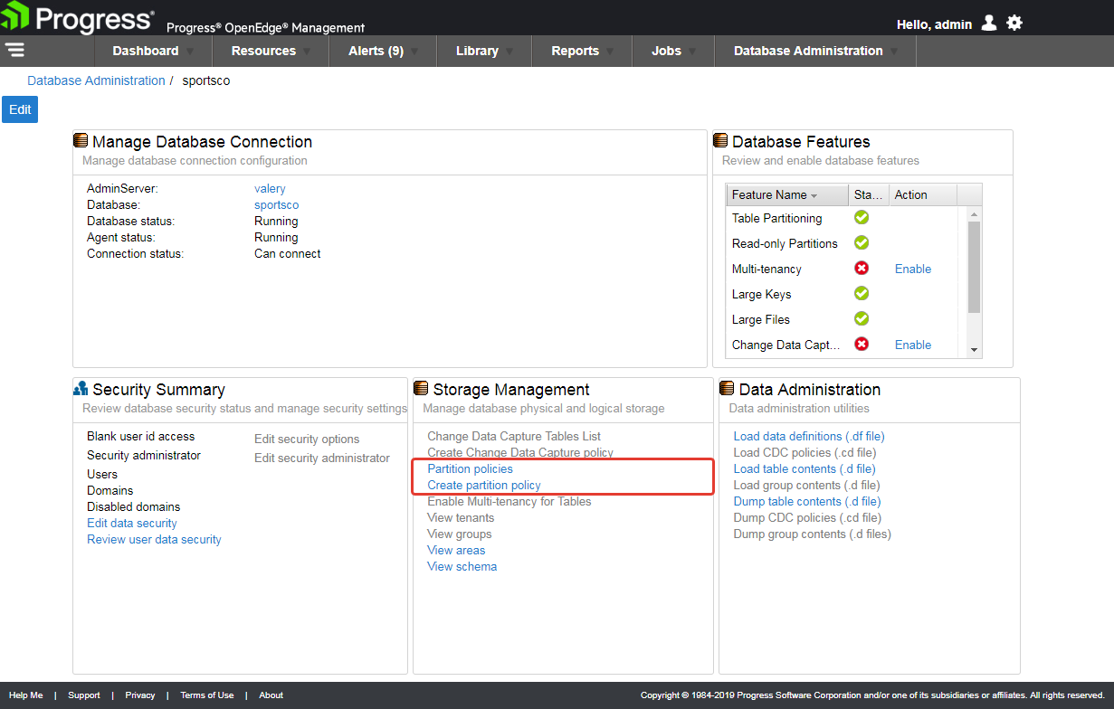Expand the Reports dropdown

(x=582, y=51)
